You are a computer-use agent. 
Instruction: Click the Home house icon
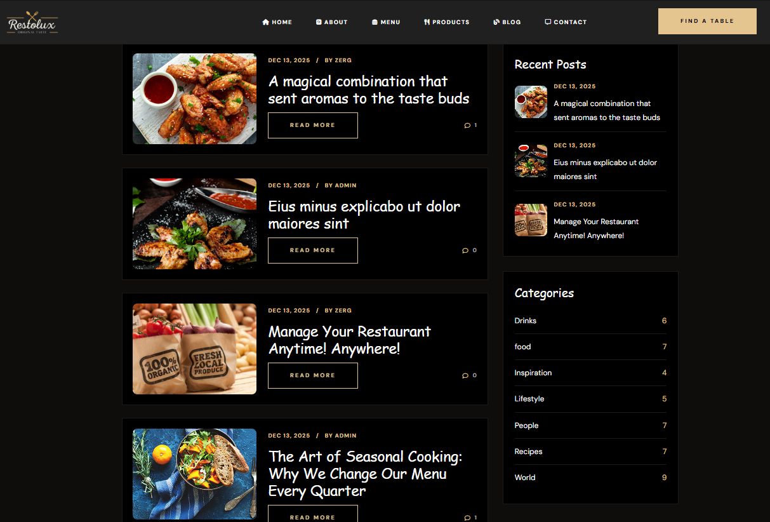pyautogui.click(x=265, y=22)
